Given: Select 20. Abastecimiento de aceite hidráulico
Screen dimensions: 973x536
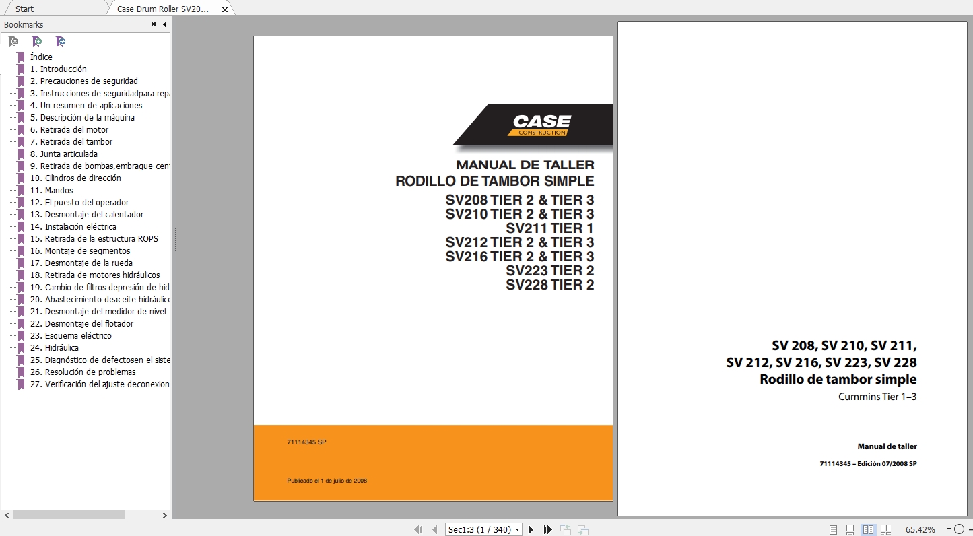Looking at the screenshot, I should click(100, 300).
